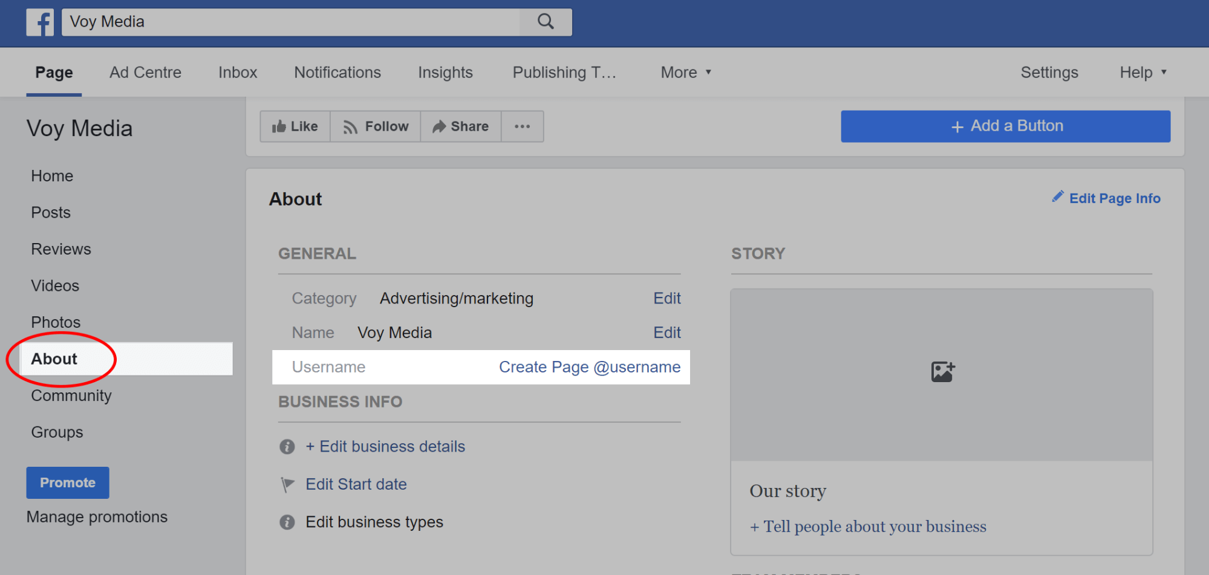The height and width of the screenshot is (575, 1209).
Task: Click the add story photo icon
Action: (942, 371)
